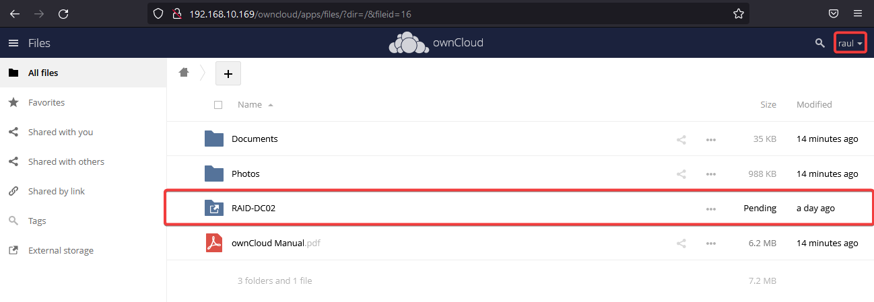Open more actions for RAID-DC02

[710, 209]
